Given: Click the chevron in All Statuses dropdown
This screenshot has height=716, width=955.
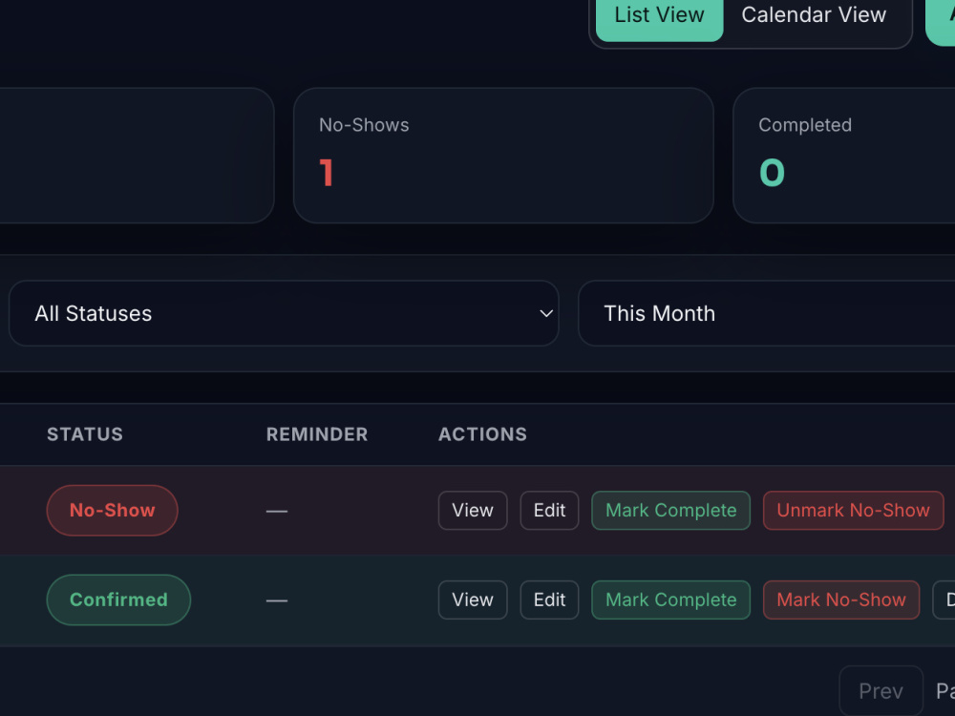Looking at the screenshot, I should [546, 313].
